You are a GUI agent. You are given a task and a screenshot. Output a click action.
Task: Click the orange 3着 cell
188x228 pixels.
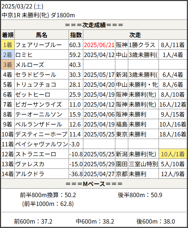point(8,65)
